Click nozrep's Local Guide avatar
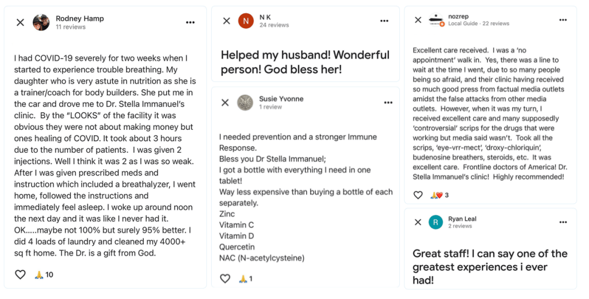Screen dimensions: 589x299 [436, 20]
